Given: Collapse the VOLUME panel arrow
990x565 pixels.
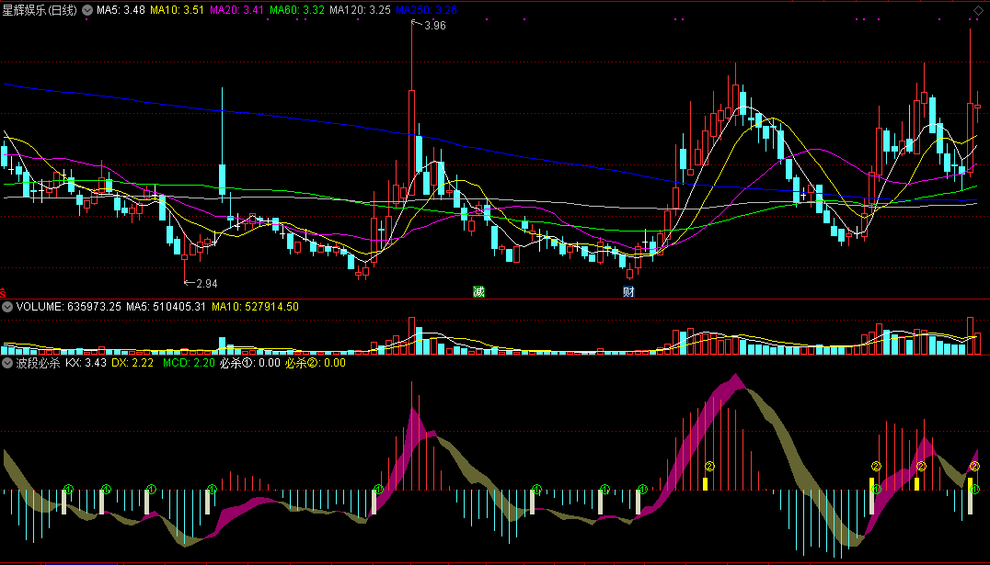Looking at the screenshot, I should (x=7, y=307).
